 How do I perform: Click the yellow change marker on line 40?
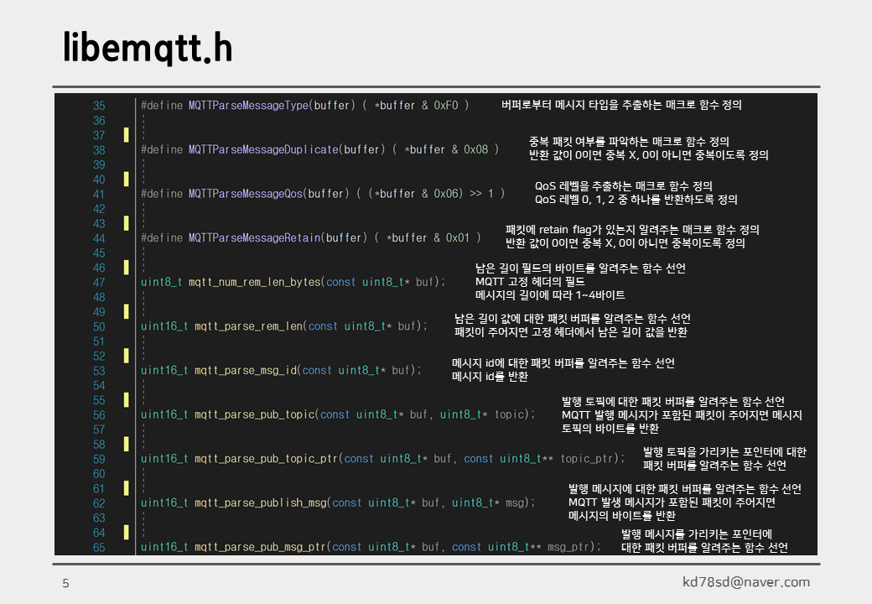pyautogui.click(x=127, y=179)
